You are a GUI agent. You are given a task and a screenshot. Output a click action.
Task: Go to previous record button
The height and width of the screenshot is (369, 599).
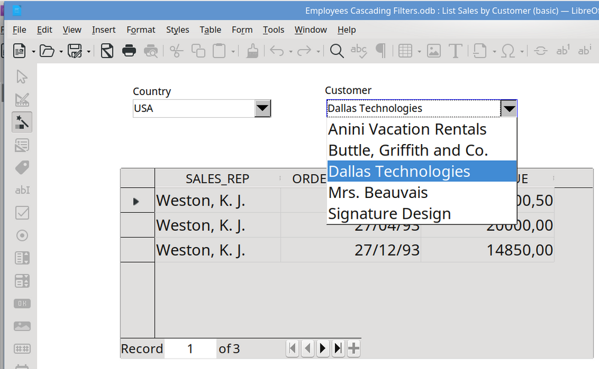click(x=307, y=348)
